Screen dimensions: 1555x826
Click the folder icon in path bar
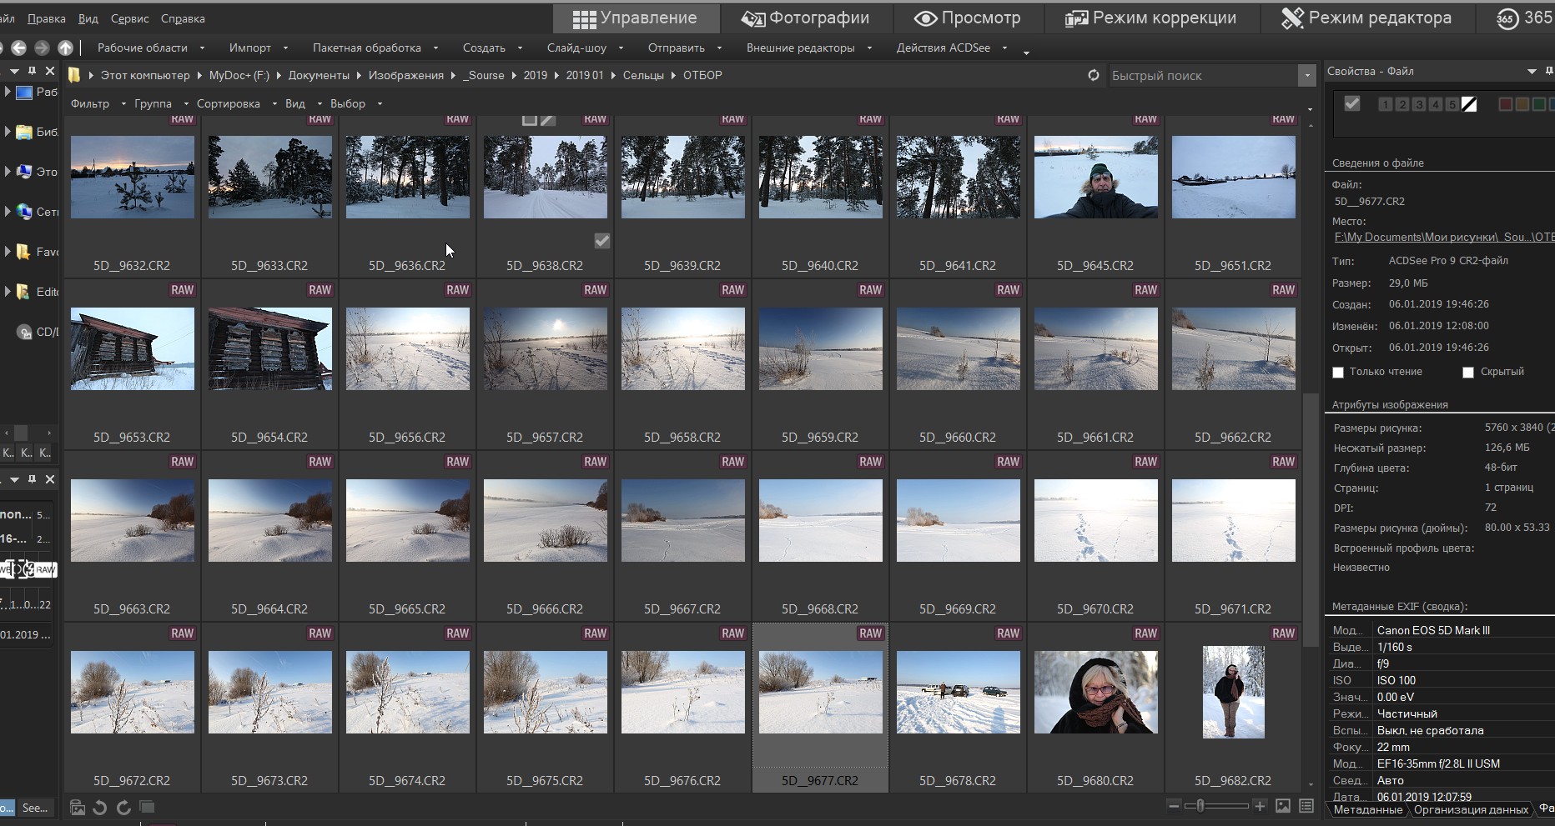(74, 75)
